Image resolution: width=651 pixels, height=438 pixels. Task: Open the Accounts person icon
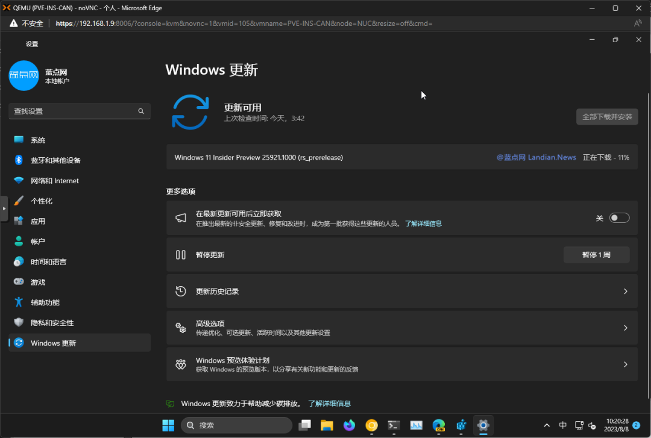click(19, 241)
